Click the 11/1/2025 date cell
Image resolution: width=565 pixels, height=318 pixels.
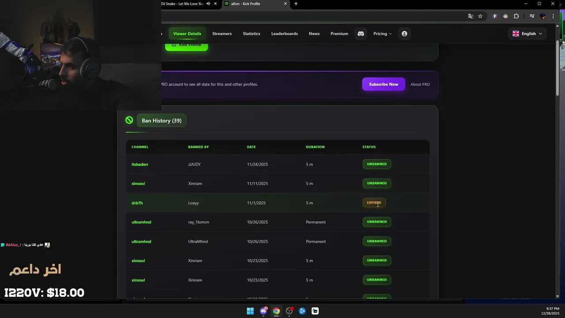coord(256,203)
